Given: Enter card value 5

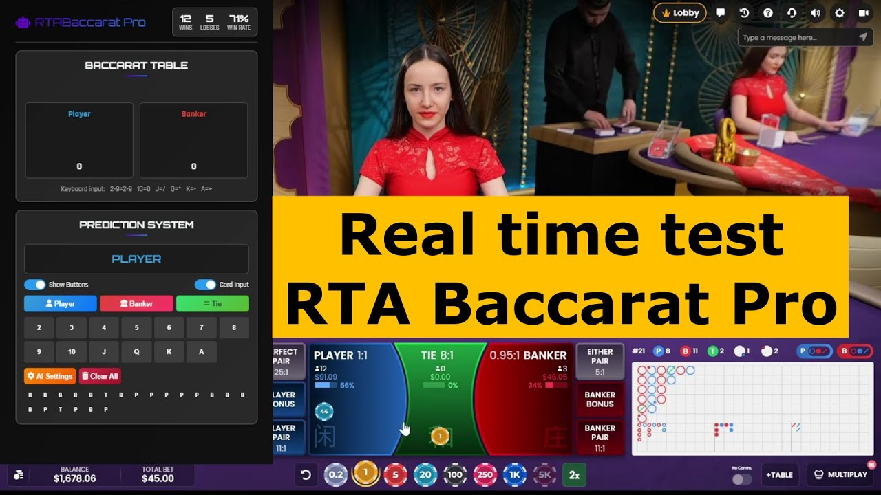Looking at the screenshot, I should coord(137,328).
